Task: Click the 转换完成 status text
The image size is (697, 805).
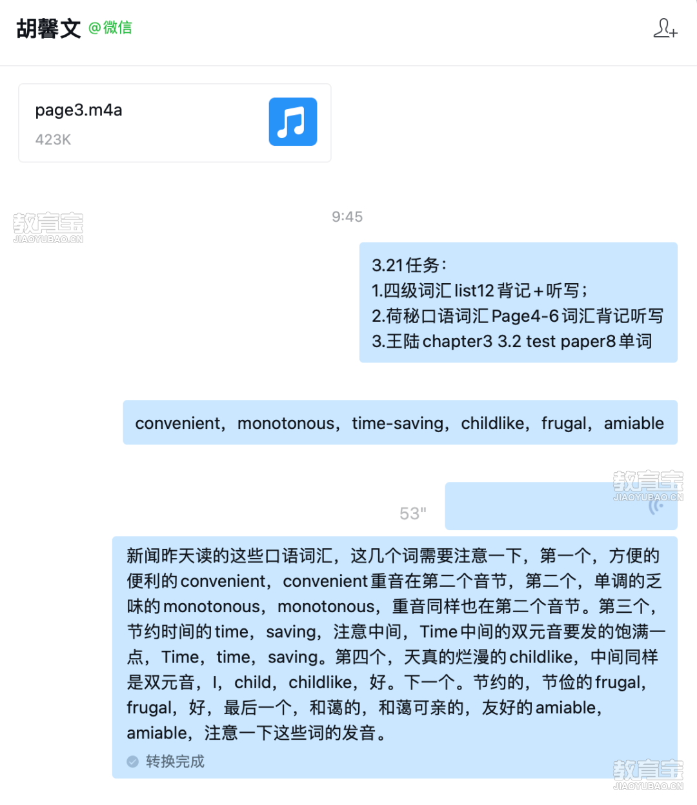Action: (175, 762)
